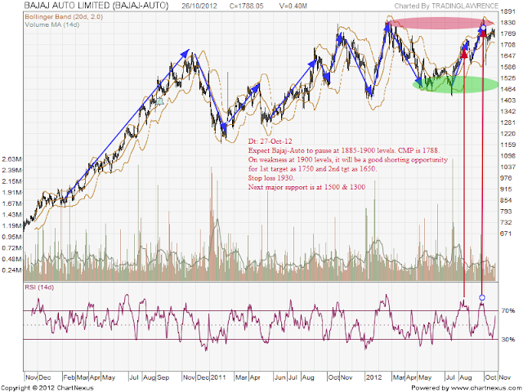Click the 0.24M volume axis label
Viewport: 523px width, 392px height.
(x=11, y=270)
